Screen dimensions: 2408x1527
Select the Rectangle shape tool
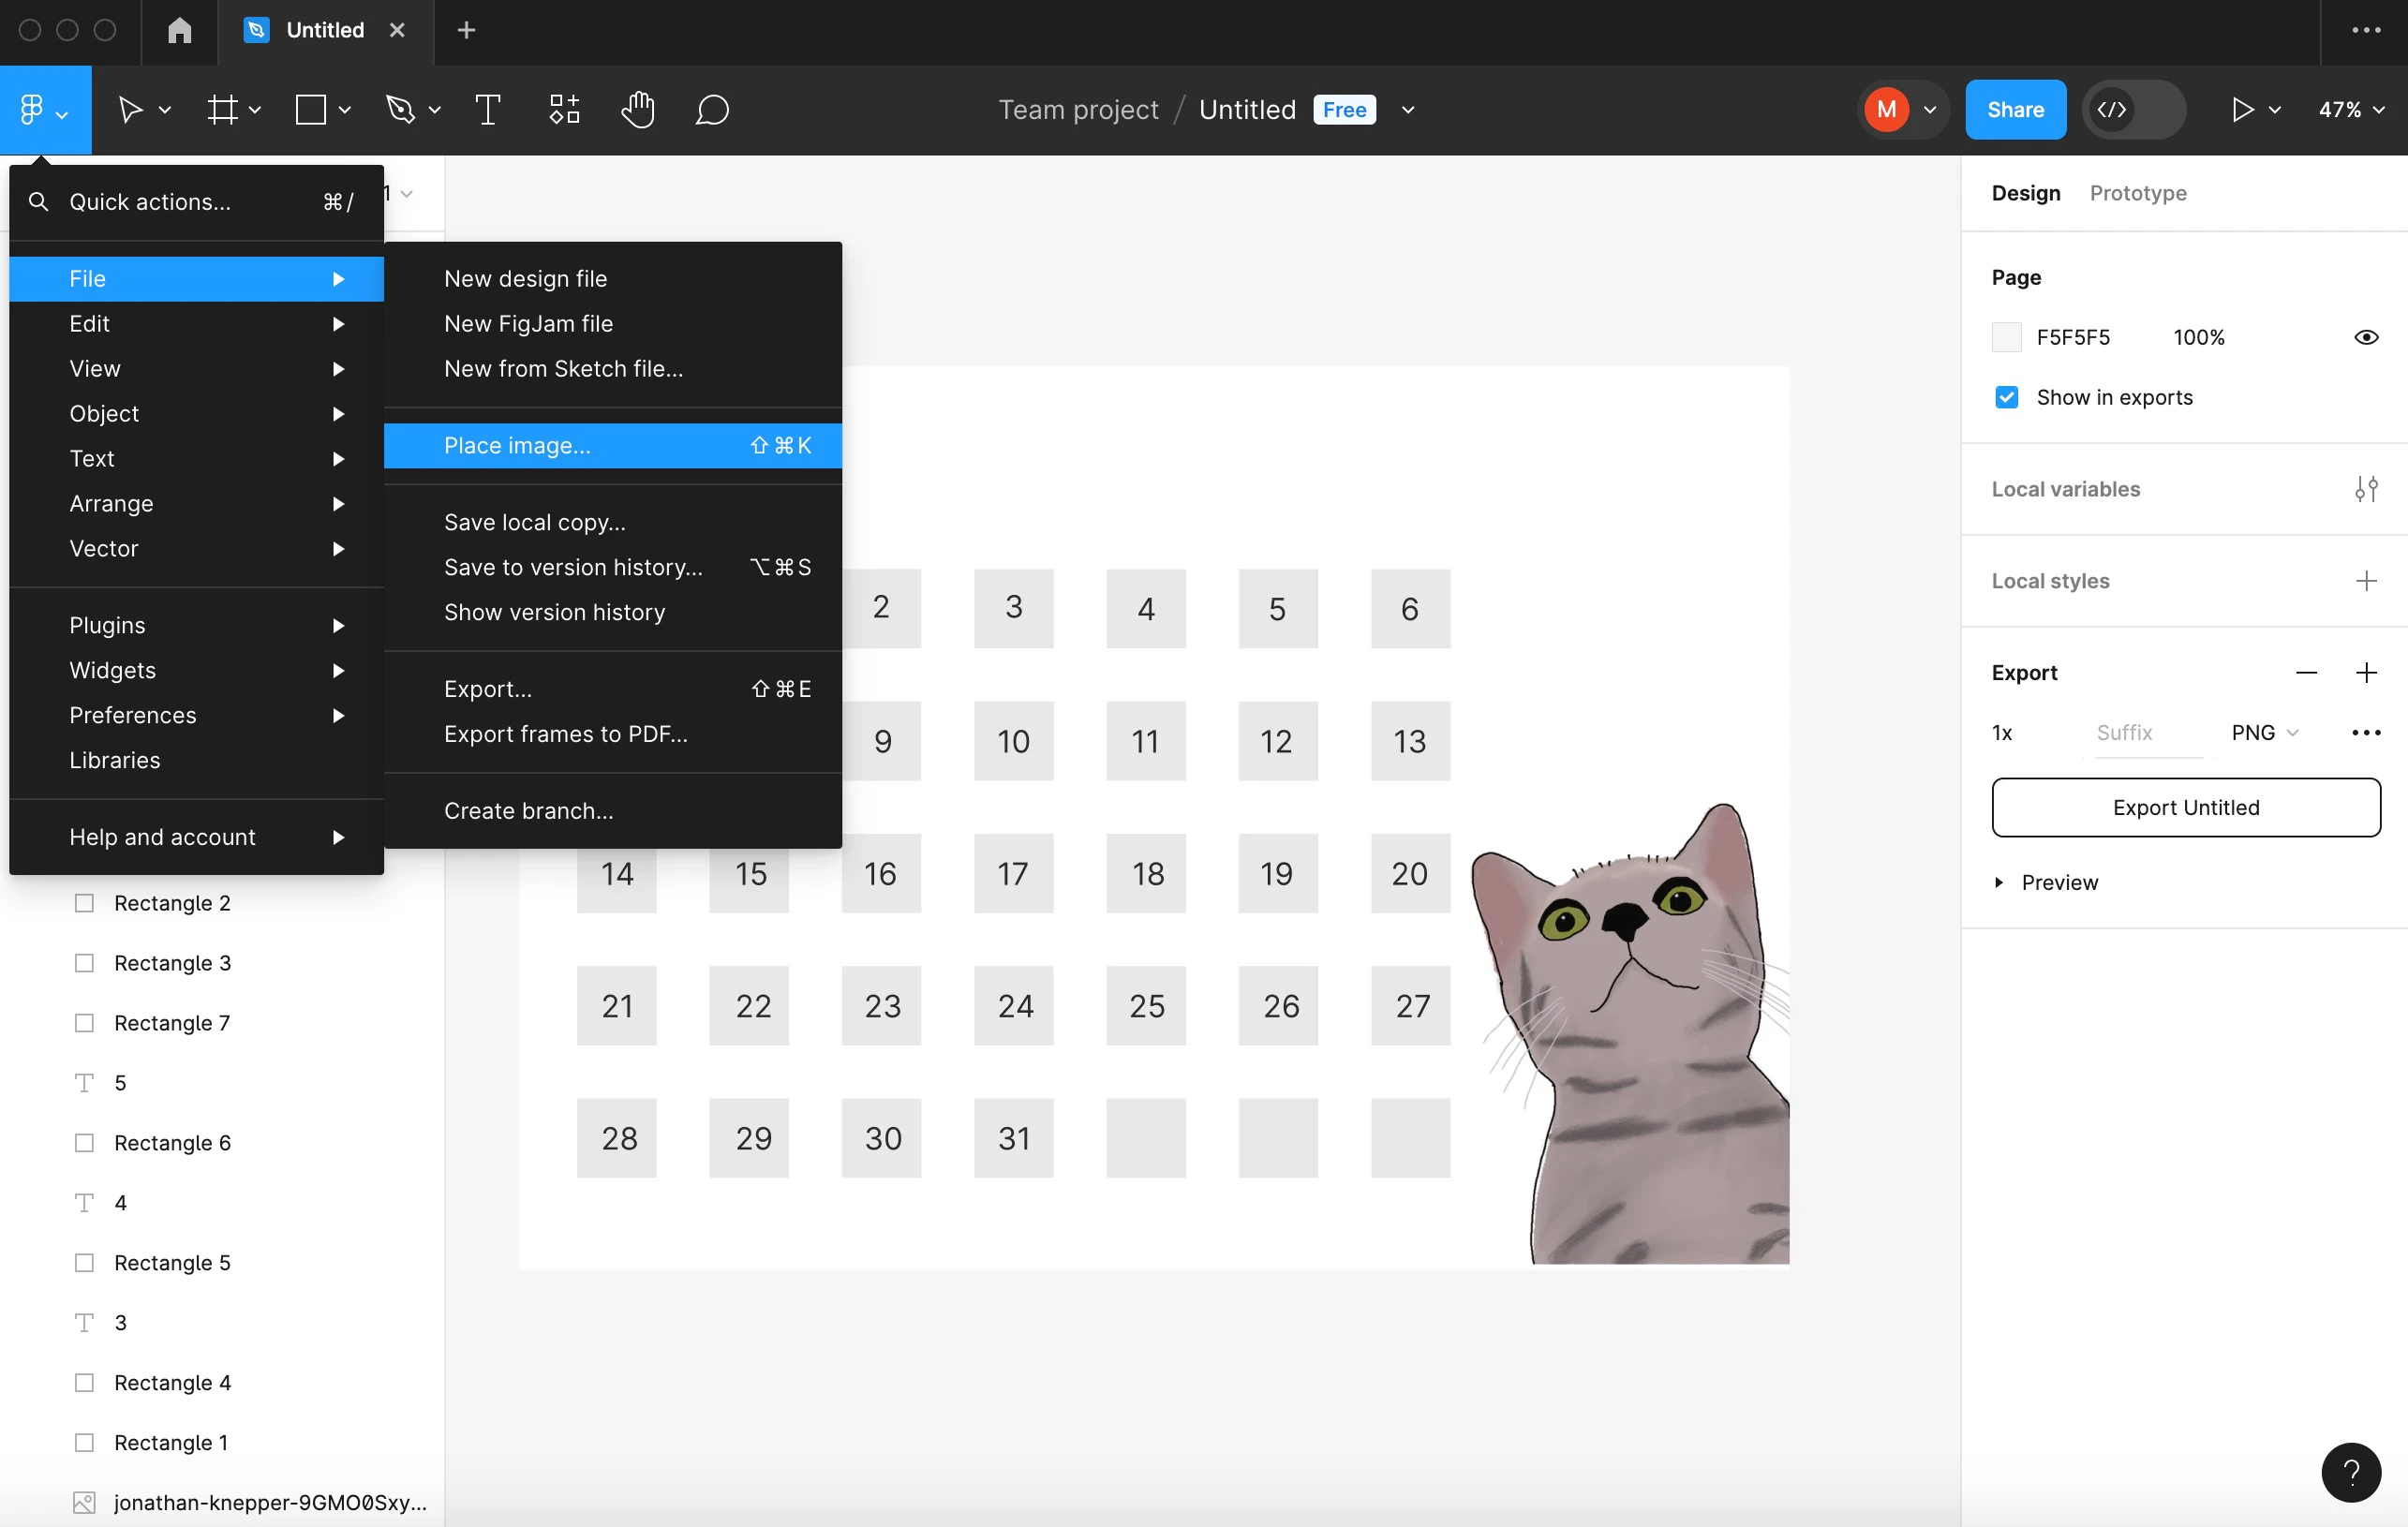click(311, 110)
